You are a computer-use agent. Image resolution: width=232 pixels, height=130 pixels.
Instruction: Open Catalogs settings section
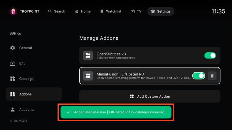(34, 79)
